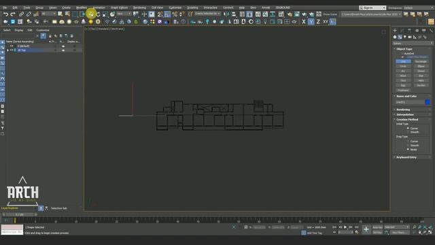Select Drag Type Smooth radio button
Screen dimensions: 435x245
(x=408, y=145)
